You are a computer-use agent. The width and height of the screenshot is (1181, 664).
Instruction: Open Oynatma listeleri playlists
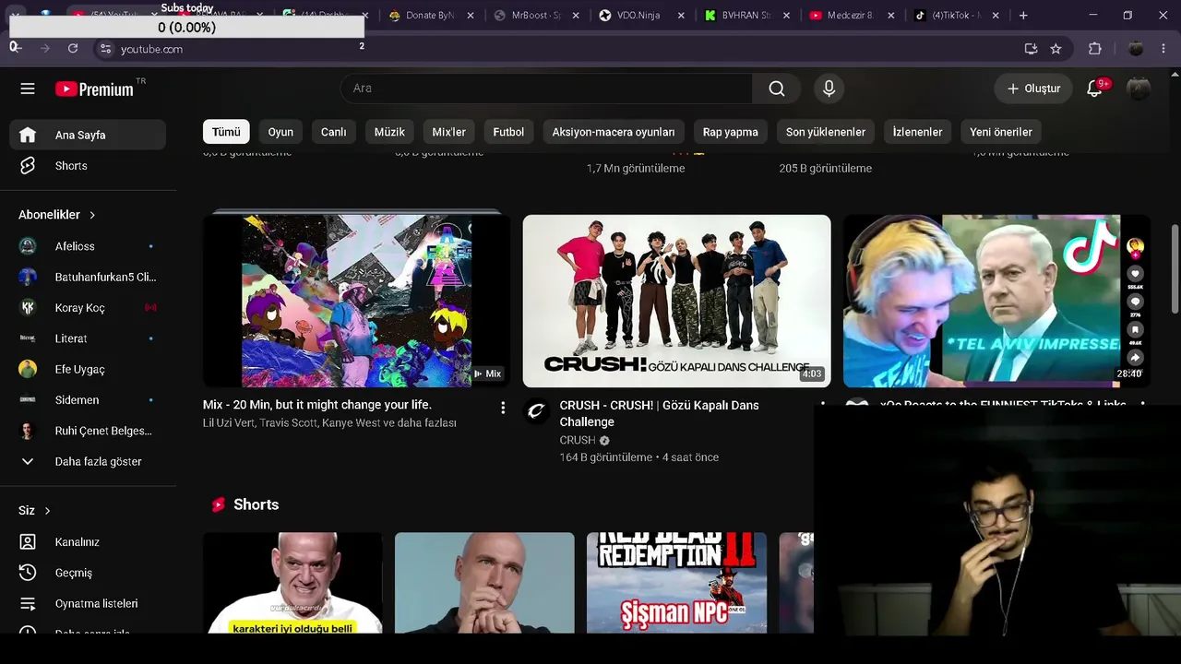pos(88,604)
